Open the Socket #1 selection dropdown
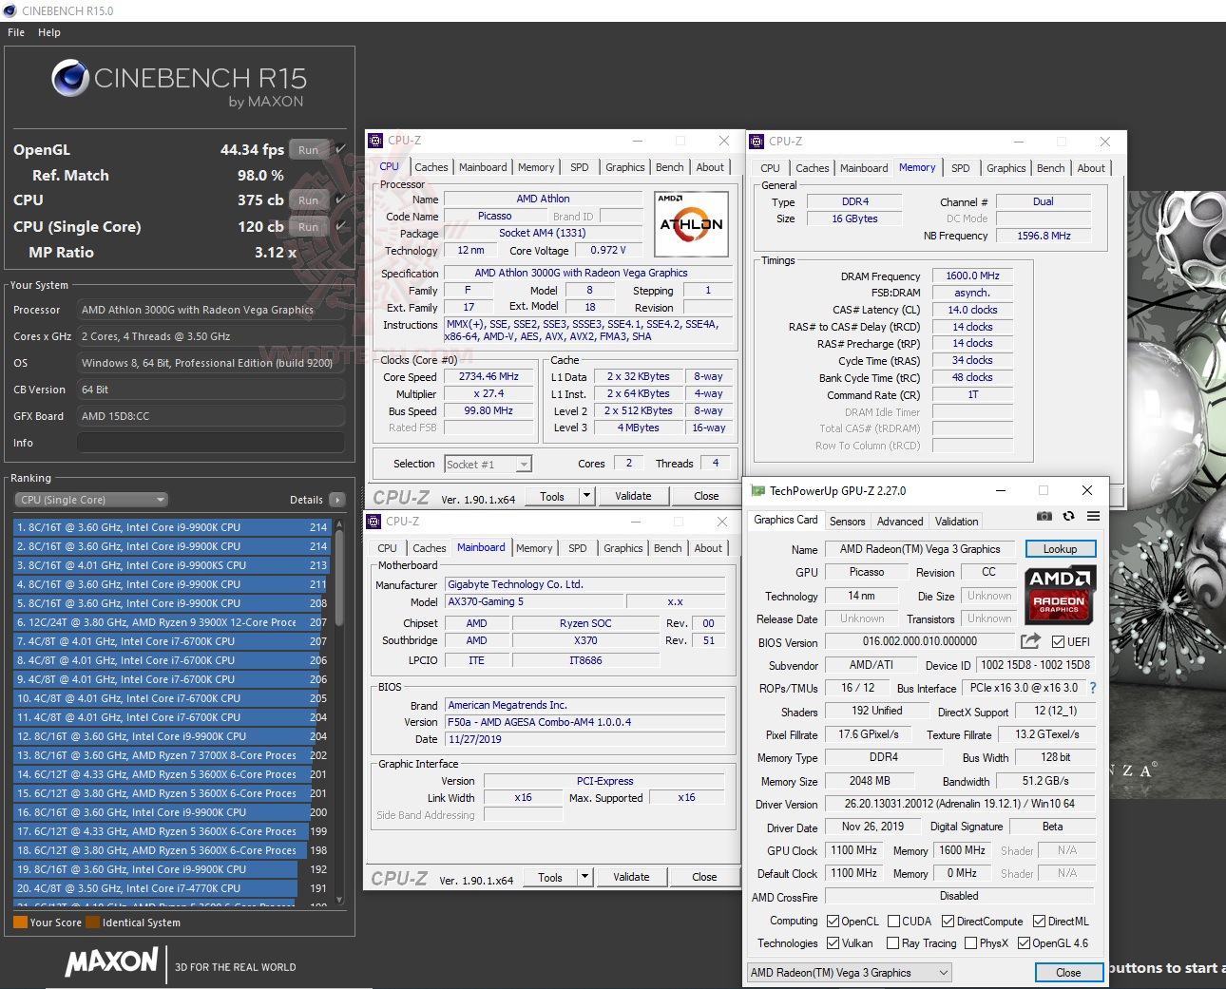The height and width of the screenshot is (989, 1226). [488, 464]
